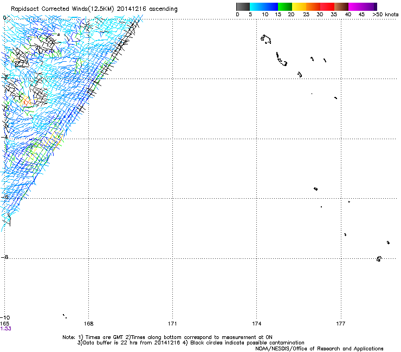Click the gray 0-5 knots legend swatch
The image size is (401, 352).
pyautogui.click(x=243, y=6)
